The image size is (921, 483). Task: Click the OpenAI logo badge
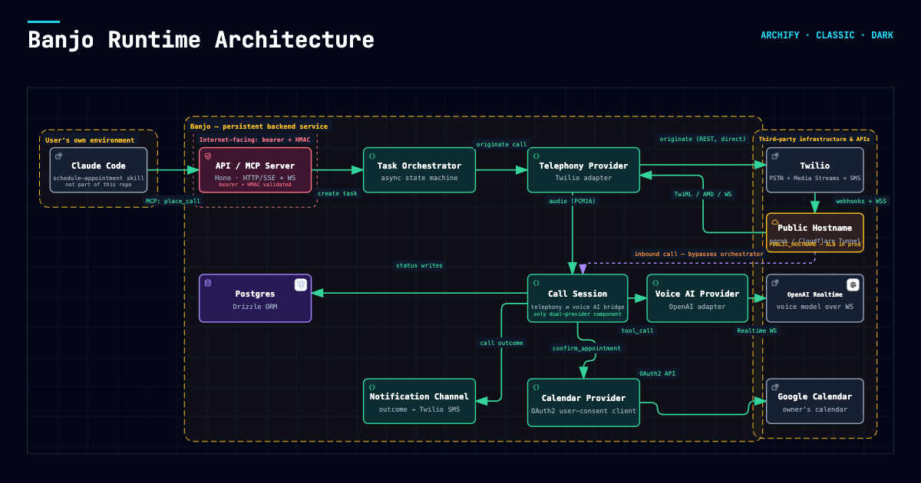pos(853,285)
